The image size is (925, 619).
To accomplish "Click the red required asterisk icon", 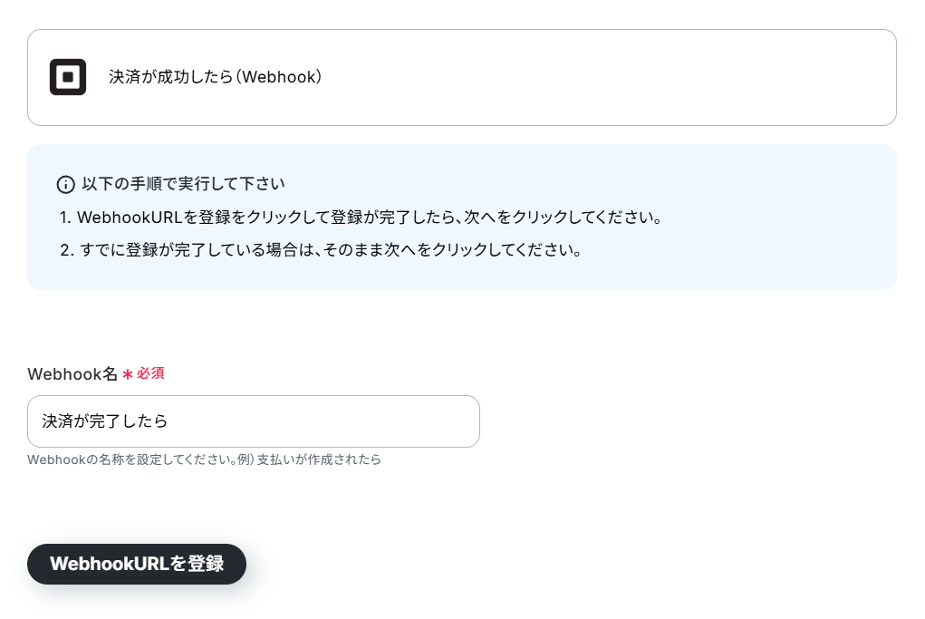I will click(x=128, y=374).
